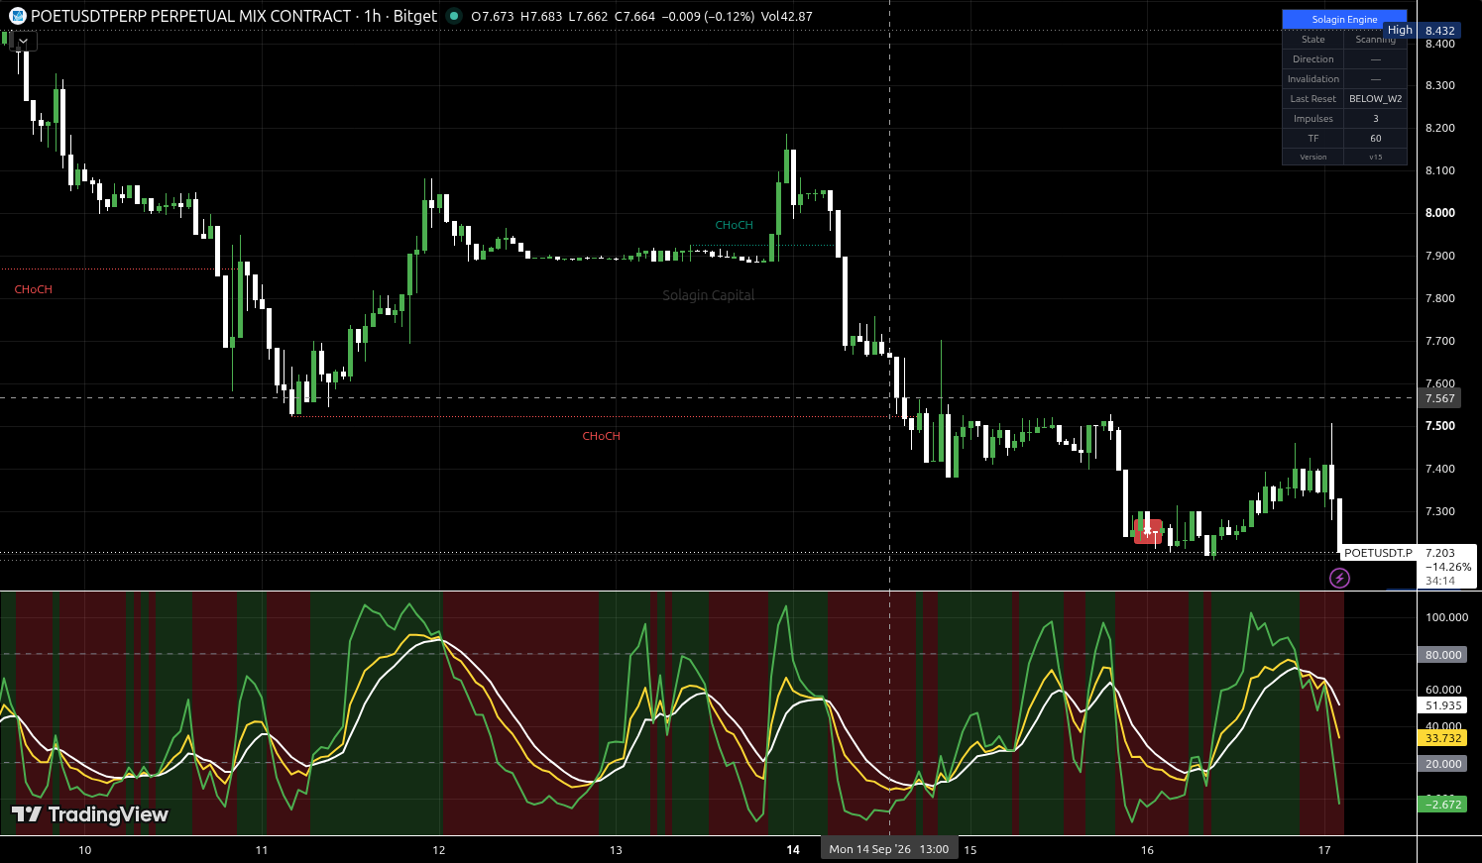Click the 8.200 price axis label
The width and height of the screenshot is (1482, 863).
(x=1440, y=128)
